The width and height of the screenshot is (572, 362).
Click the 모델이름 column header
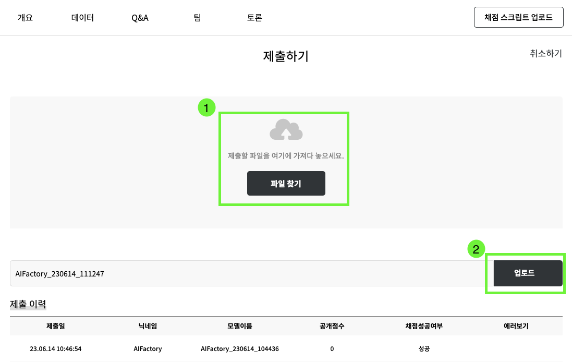240,326
